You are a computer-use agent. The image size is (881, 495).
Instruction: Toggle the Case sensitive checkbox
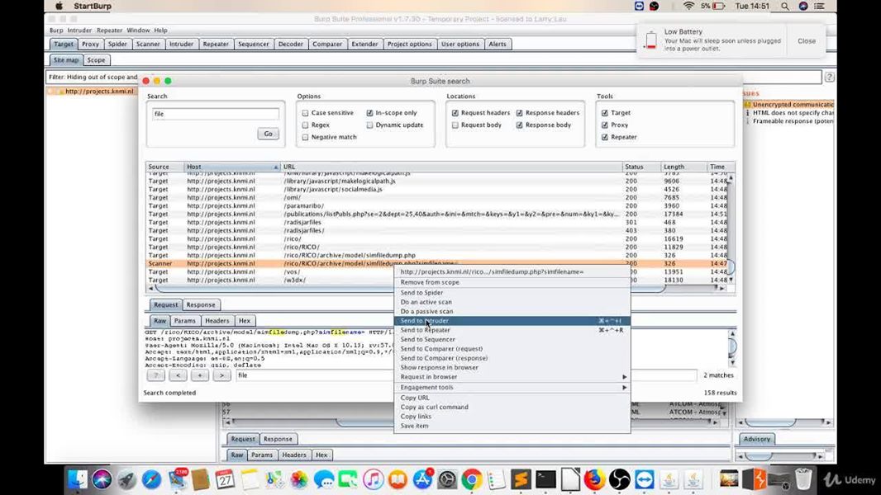coord(305,113)
